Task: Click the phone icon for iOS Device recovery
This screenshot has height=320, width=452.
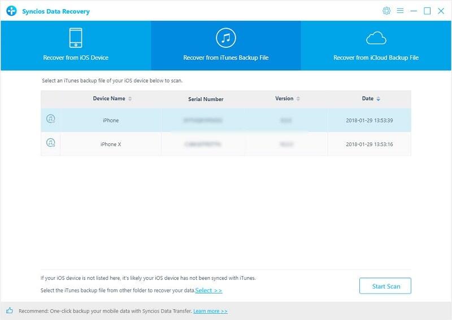Action: 76,38
